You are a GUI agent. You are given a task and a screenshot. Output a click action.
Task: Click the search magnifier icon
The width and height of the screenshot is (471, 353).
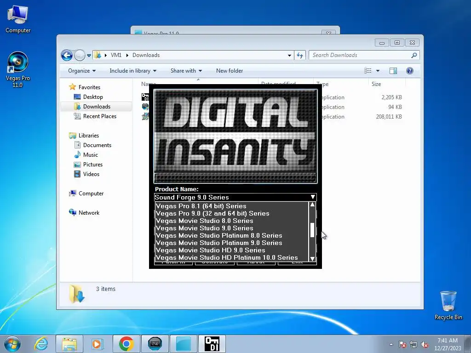(414, 55)
